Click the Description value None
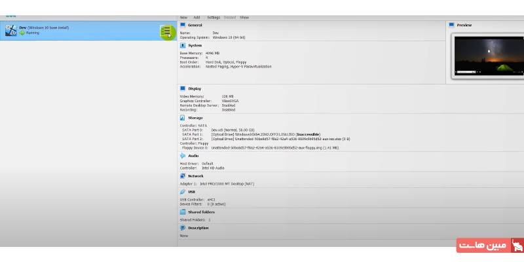The image size is (524, 262). [x=184, y=236]
